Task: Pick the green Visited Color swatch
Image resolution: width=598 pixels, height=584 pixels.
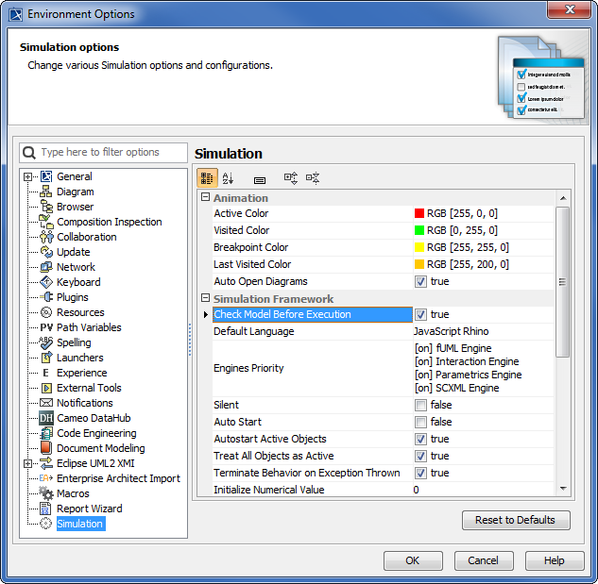Action: [419, 230]
